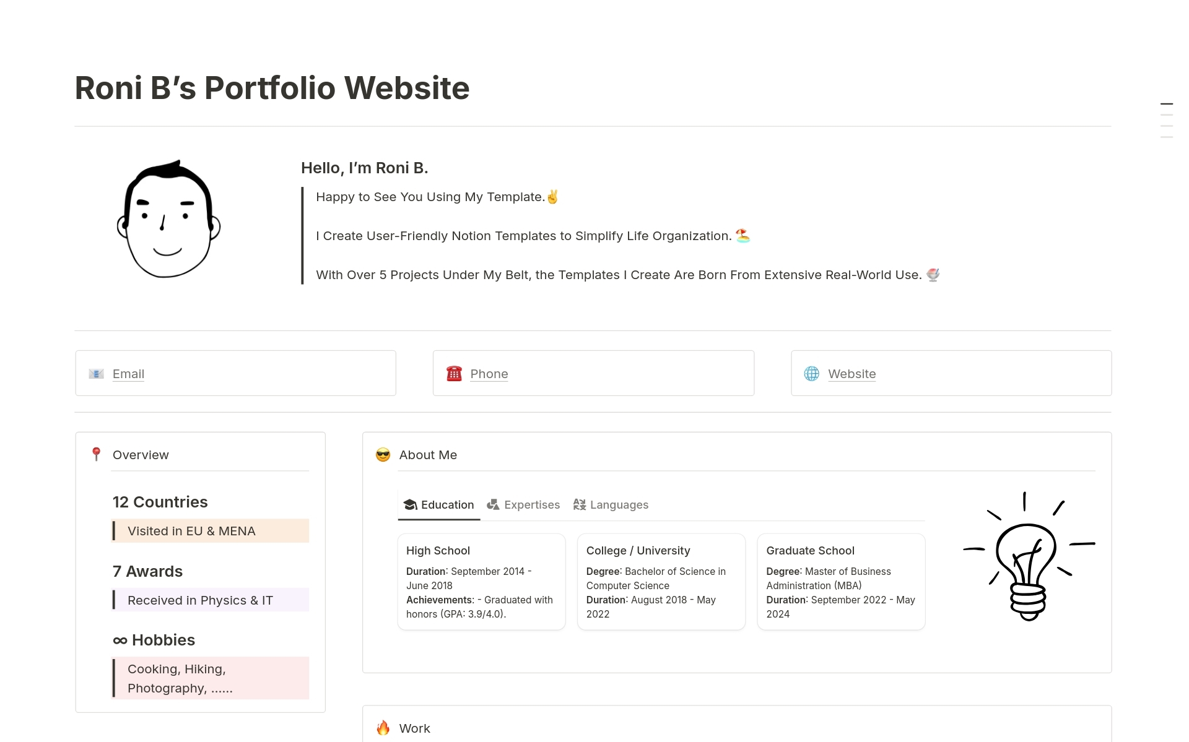Image resolution: width=1189 pixels, height=742 pixels.
Task: Click the About Me heading
Action: (428, 455)
